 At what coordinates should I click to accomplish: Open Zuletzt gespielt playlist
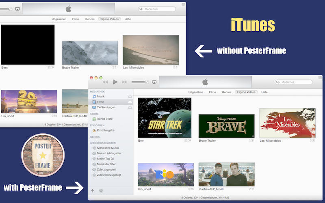[106, 169]
